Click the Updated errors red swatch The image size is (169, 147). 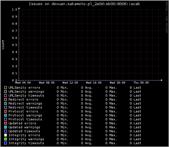tap(5, 123)
